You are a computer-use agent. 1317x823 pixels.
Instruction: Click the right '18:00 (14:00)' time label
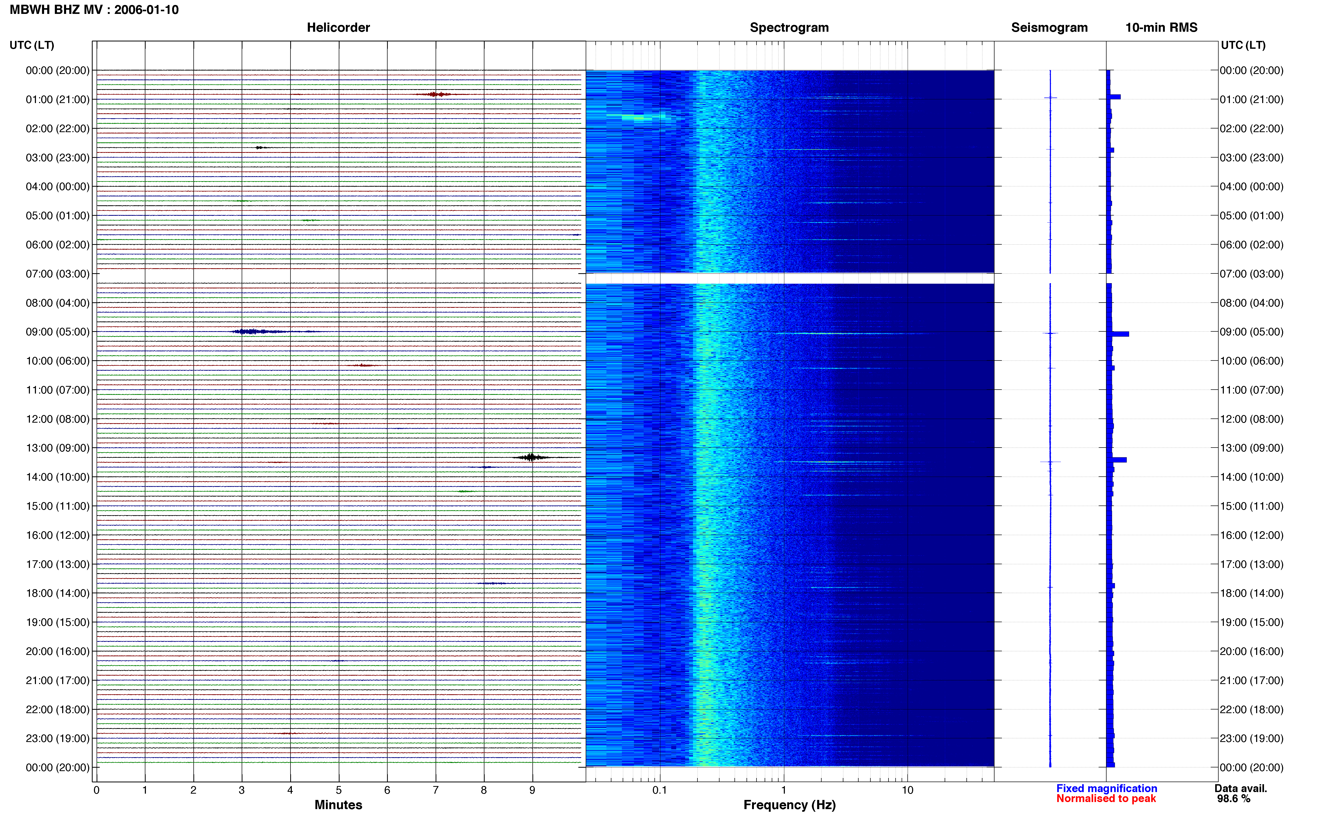[1252, 593]
